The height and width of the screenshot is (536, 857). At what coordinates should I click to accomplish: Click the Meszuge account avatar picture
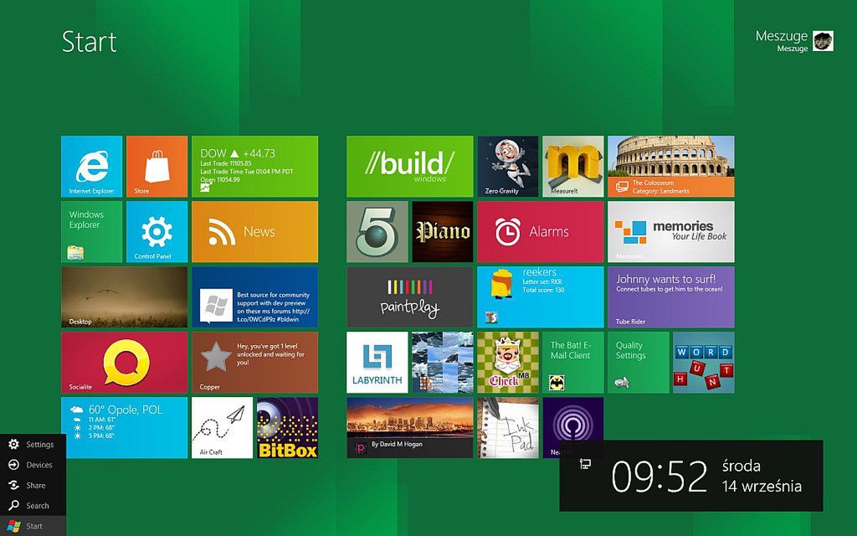click(823, 41)
